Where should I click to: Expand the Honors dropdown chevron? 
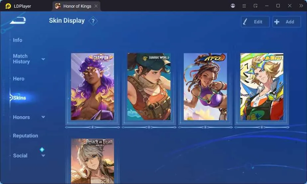43,117
